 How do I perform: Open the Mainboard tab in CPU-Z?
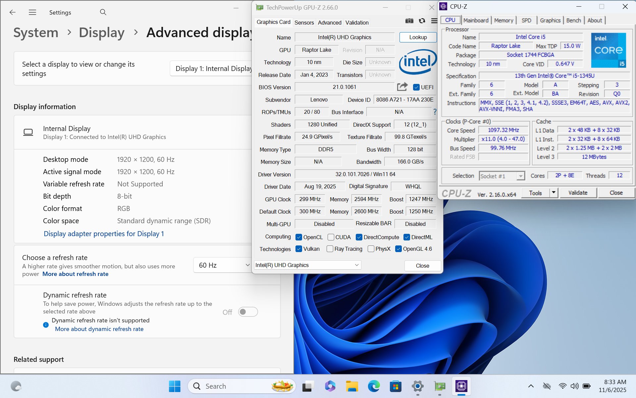click(x=476, y=20)
